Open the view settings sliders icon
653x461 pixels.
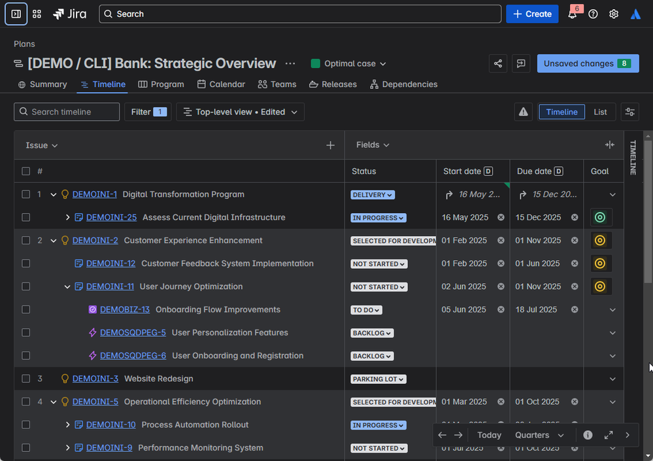point(629,112)
